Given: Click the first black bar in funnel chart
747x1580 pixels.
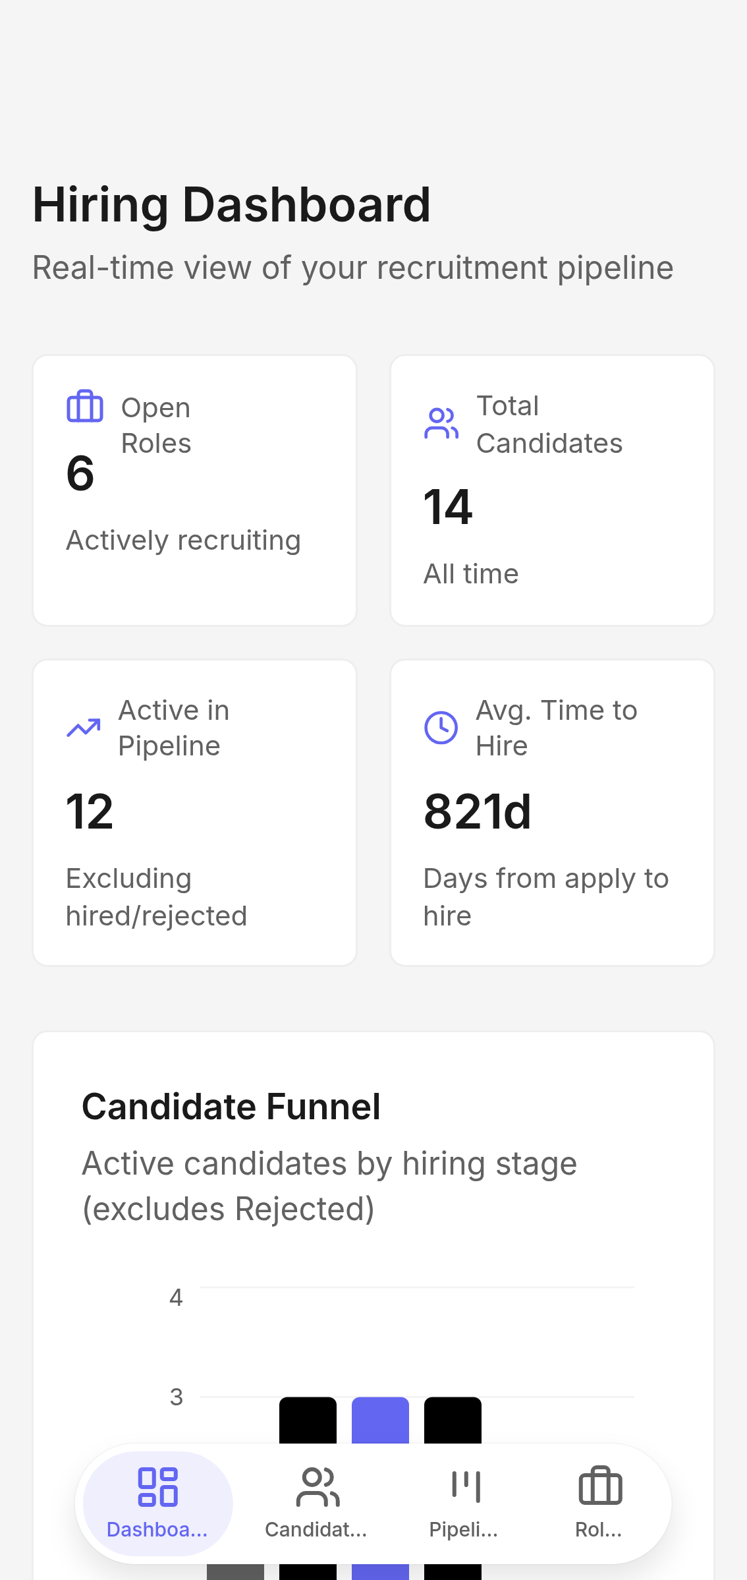Looking at the screenshot, I should (x=308, y=1420).
